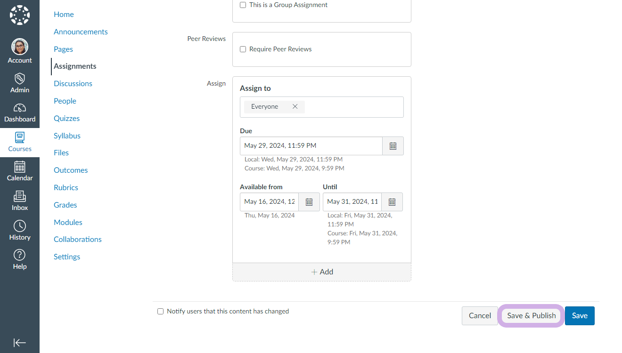Image resolution: width=622 pixels, height=353 pixels.
Task: Open the Admin shield icon
Action: [20, 79]
